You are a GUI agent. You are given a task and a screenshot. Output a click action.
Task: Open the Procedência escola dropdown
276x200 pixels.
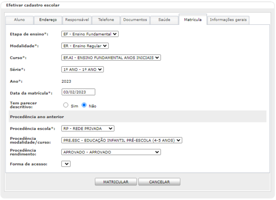(88, 128)
